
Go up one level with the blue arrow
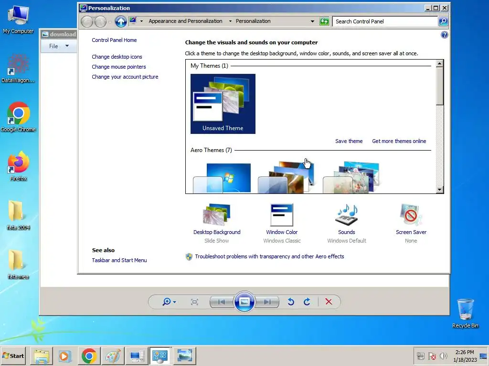tap(121, 21)
